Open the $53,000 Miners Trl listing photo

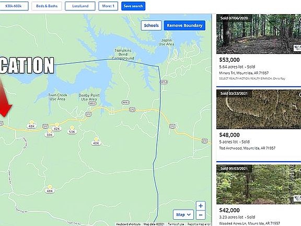coord(259,34)
